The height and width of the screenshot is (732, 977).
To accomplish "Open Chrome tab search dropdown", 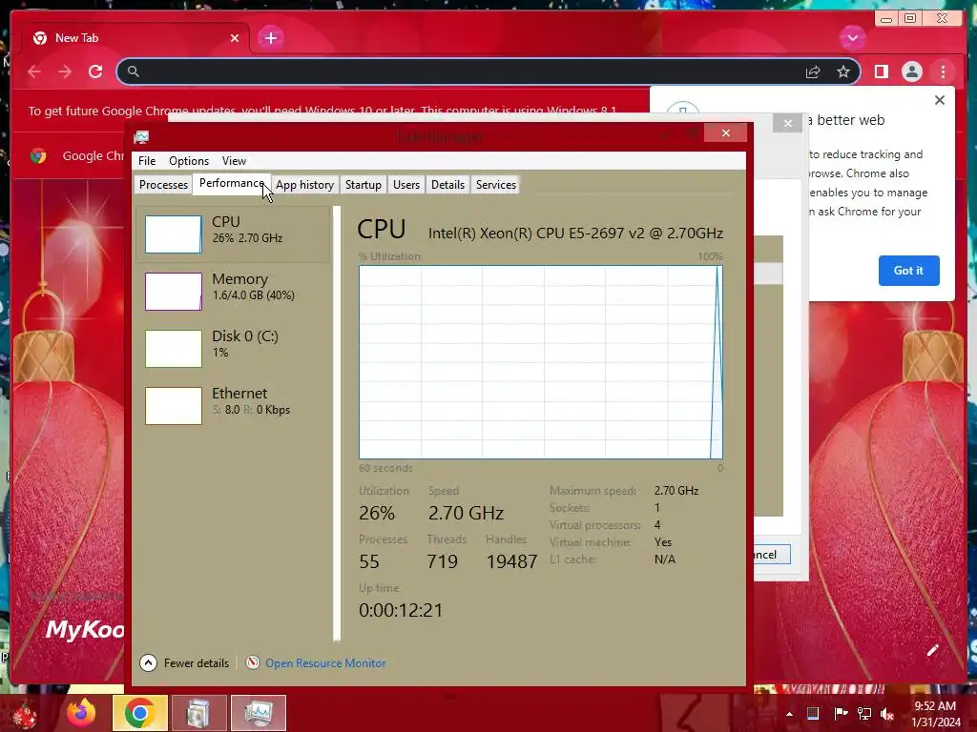I will coord(852,38).
